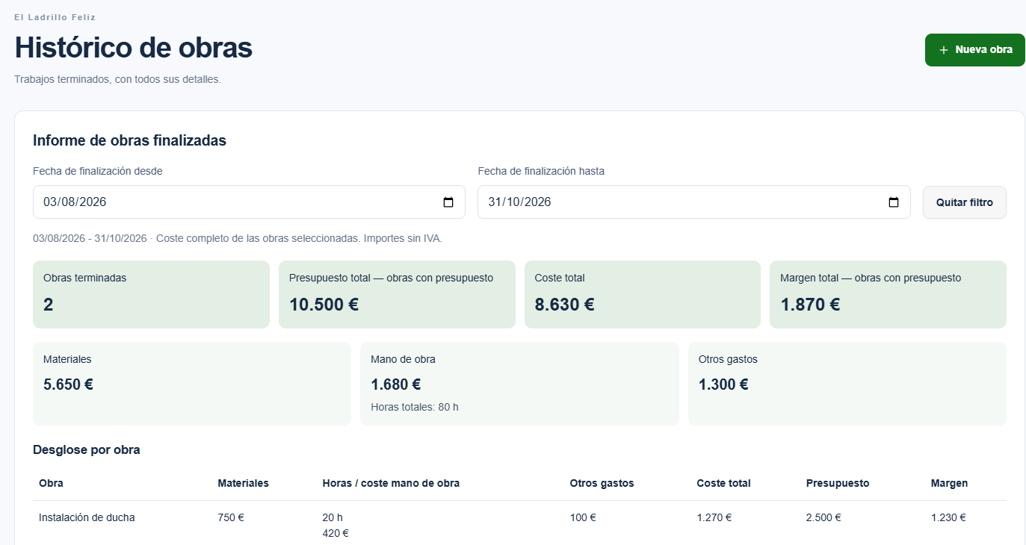Click the 'Materiales' column header
This screenshot has width=1026, height=545.
(x=243, y=483)
